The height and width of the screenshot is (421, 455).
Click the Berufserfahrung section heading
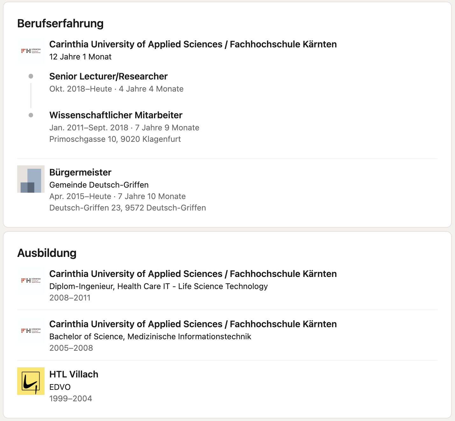(x=60, y=24)
